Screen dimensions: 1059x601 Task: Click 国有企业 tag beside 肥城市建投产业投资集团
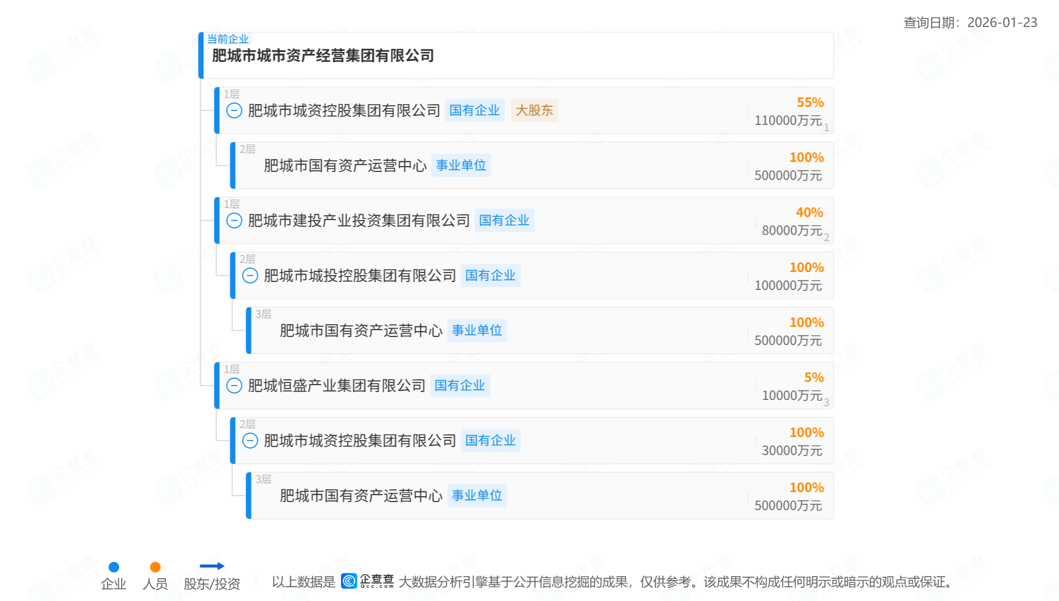tap(504, 221)
